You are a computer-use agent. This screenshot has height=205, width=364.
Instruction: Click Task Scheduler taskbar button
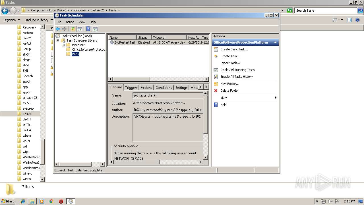point(71,201)
